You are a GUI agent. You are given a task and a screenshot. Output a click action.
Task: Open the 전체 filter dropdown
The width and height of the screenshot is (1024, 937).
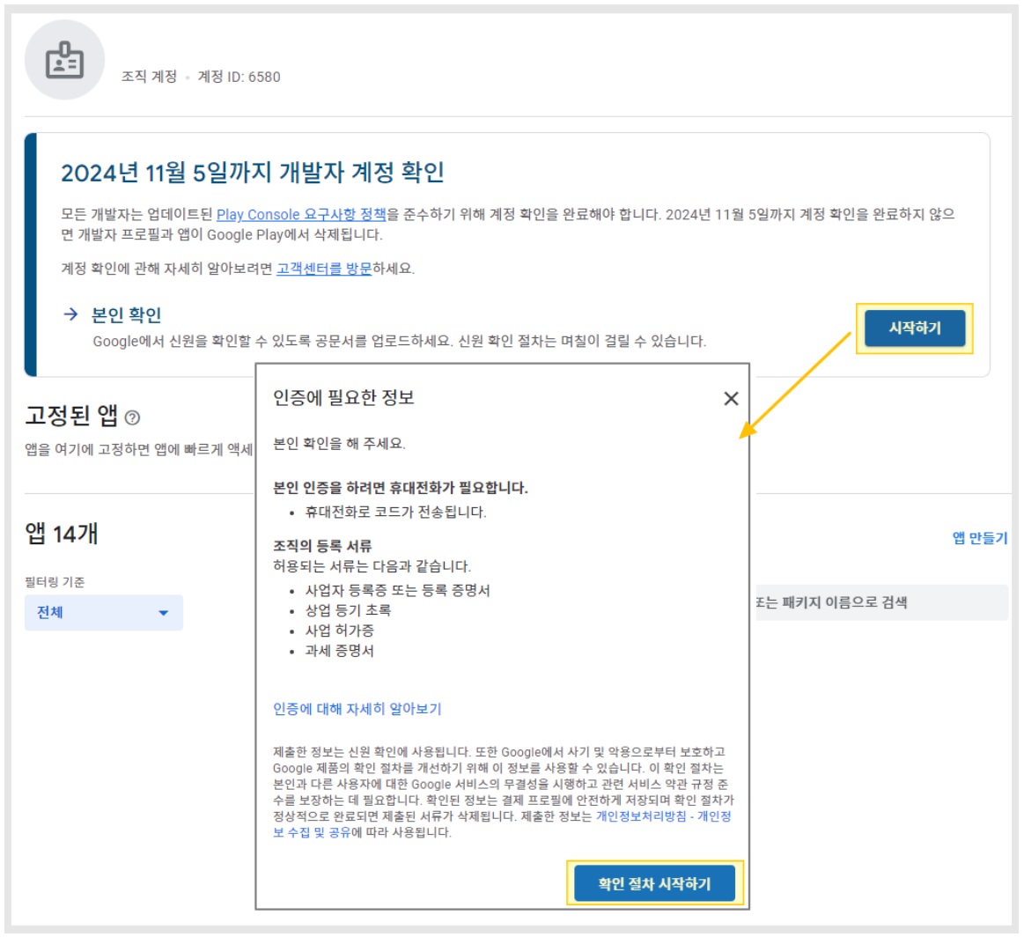pos(104,612)
